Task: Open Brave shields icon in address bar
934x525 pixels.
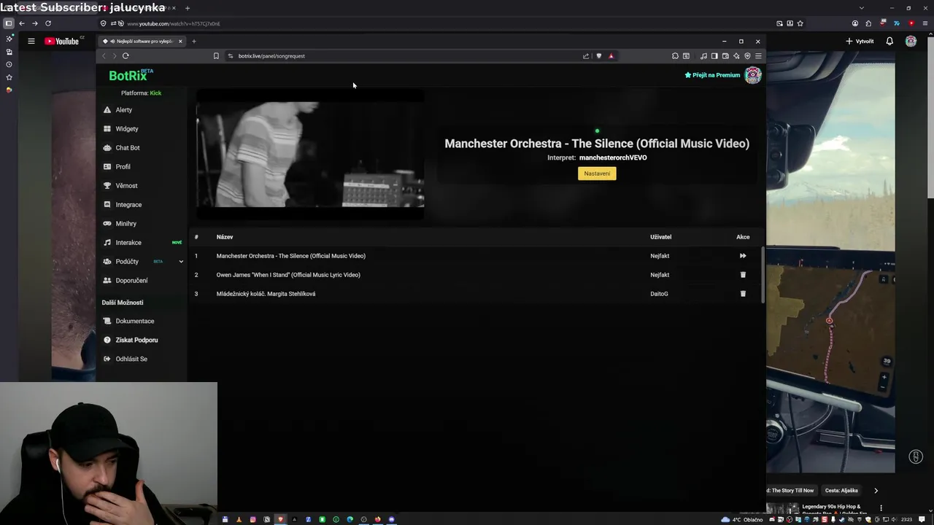Action: pos(599,56)
